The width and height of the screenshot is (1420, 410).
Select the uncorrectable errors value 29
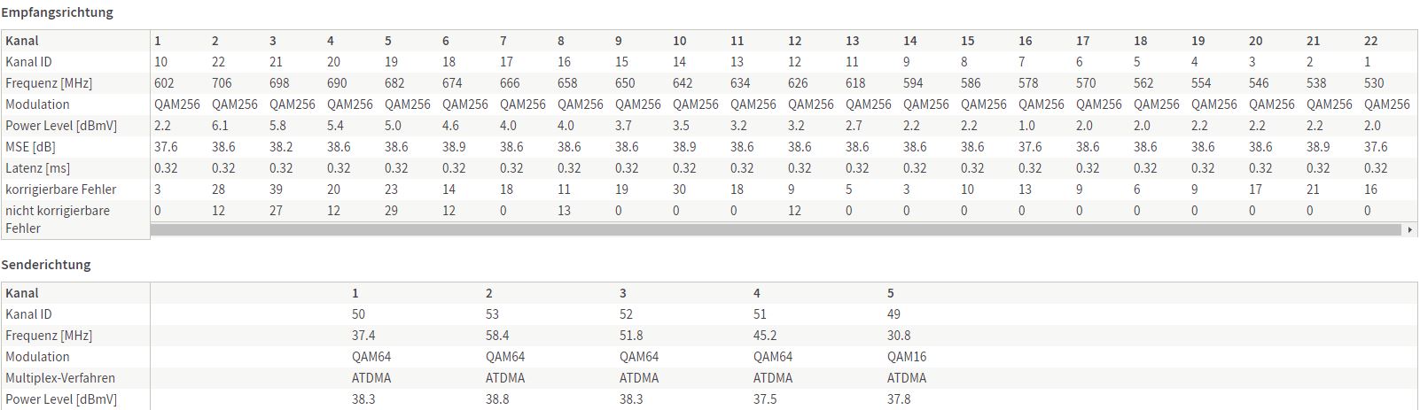tap(392, 211)
